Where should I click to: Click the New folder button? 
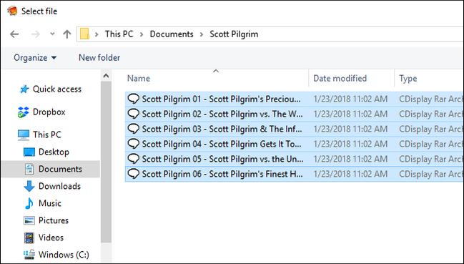99,57
